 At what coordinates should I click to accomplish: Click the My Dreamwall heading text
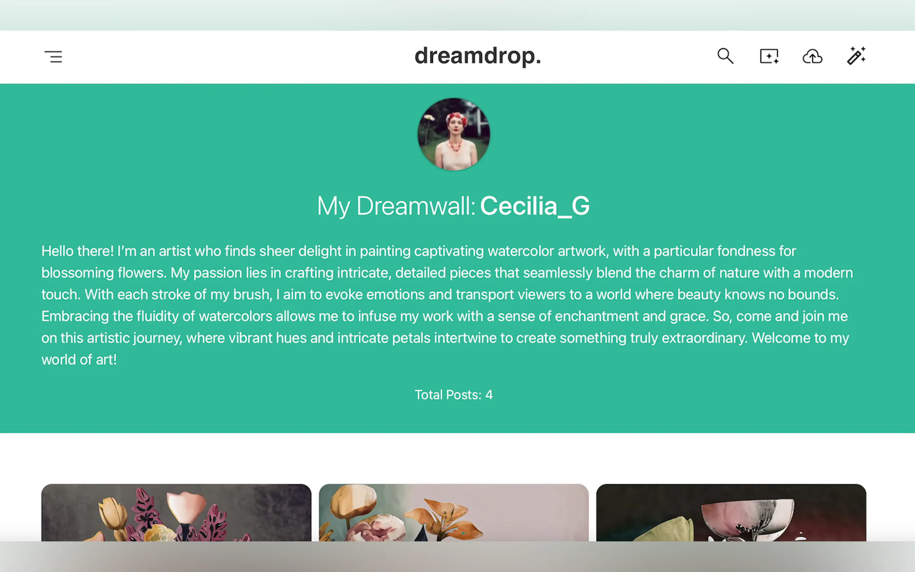(396, 206)
